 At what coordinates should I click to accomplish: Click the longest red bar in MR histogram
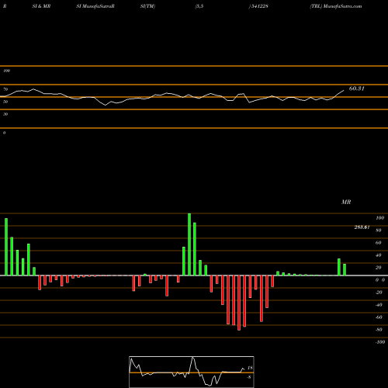[239, 303]
